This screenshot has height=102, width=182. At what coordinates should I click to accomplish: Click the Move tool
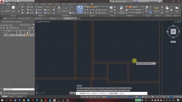[30, 7]
